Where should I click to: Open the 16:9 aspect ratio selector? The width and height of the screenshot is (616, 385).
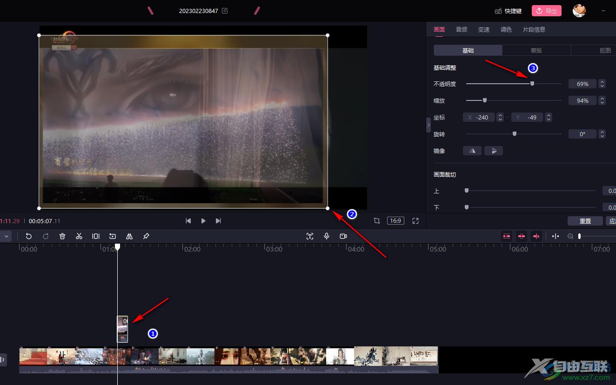click(395, 221)
